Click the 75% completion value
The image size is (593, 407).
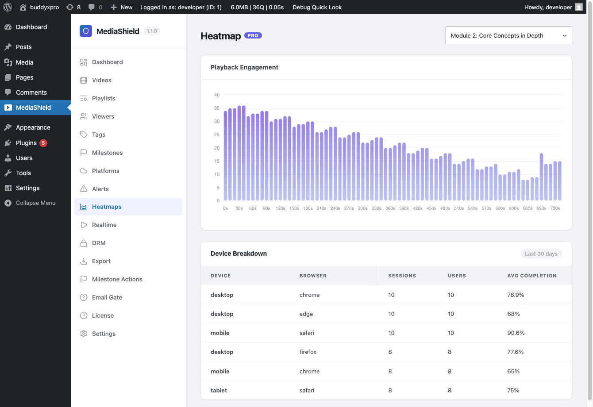point(513,390)
